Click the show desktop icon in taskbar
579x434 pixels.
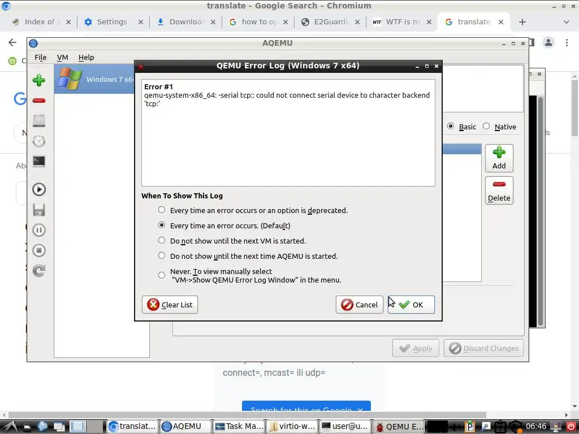[59, 427]
